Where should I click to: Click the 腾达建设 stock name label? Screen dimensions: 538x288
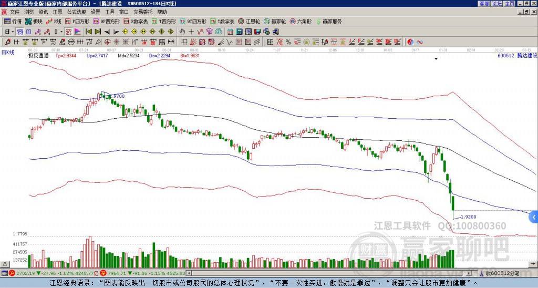click(x=527, y=55)
